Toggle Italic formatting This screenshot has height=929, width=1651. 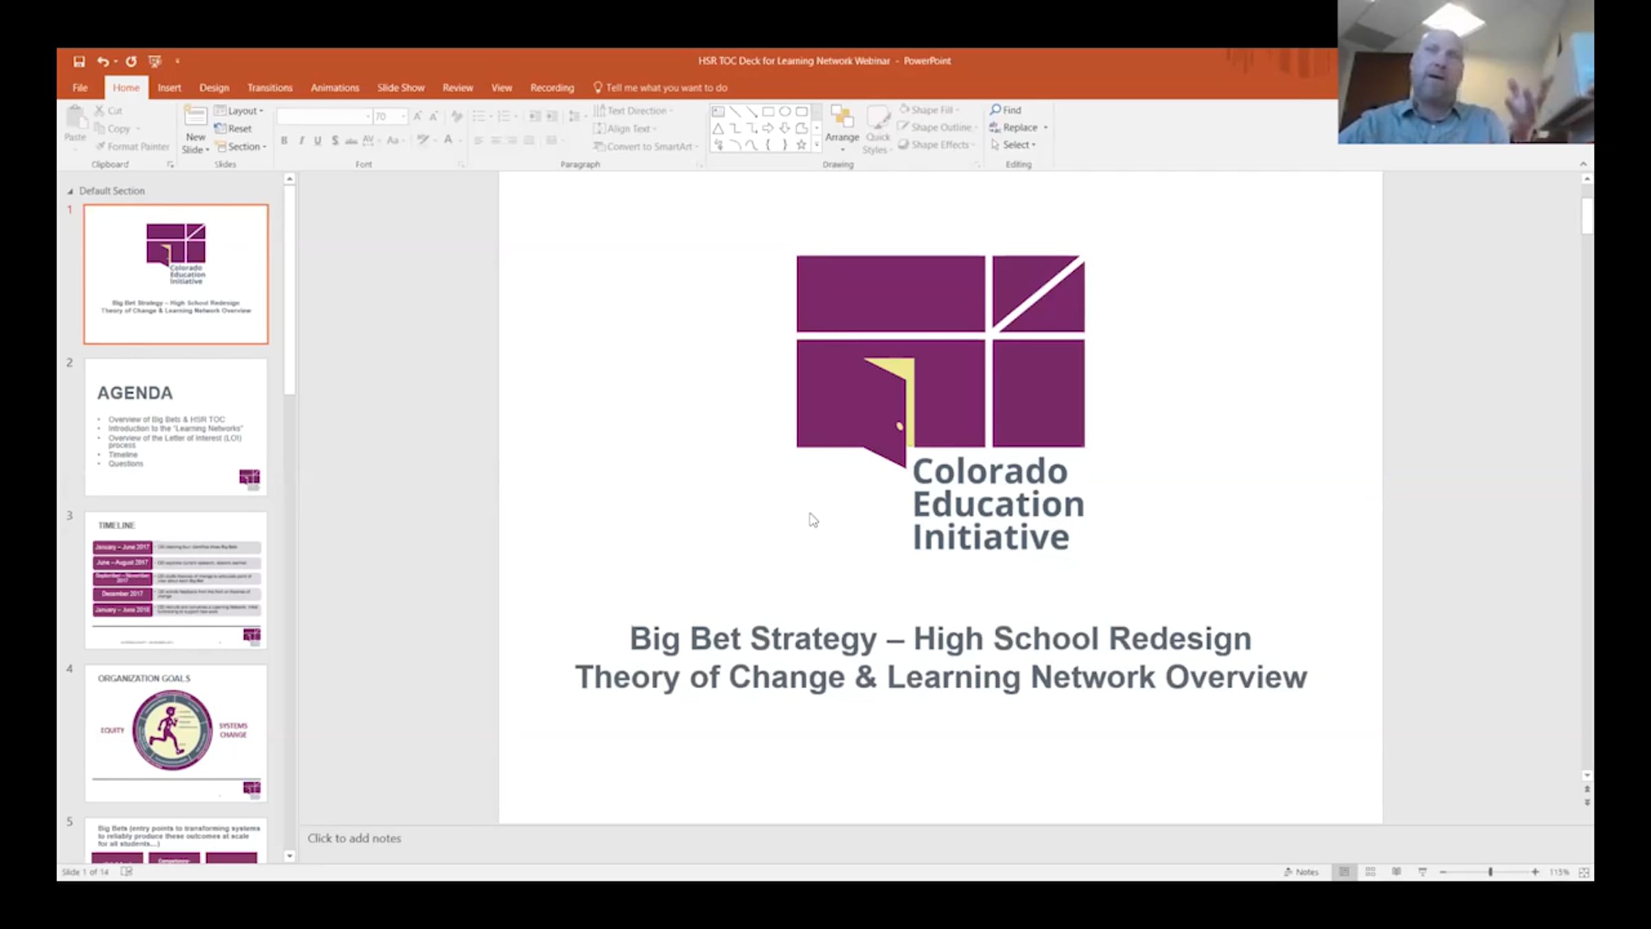[301, 140]
